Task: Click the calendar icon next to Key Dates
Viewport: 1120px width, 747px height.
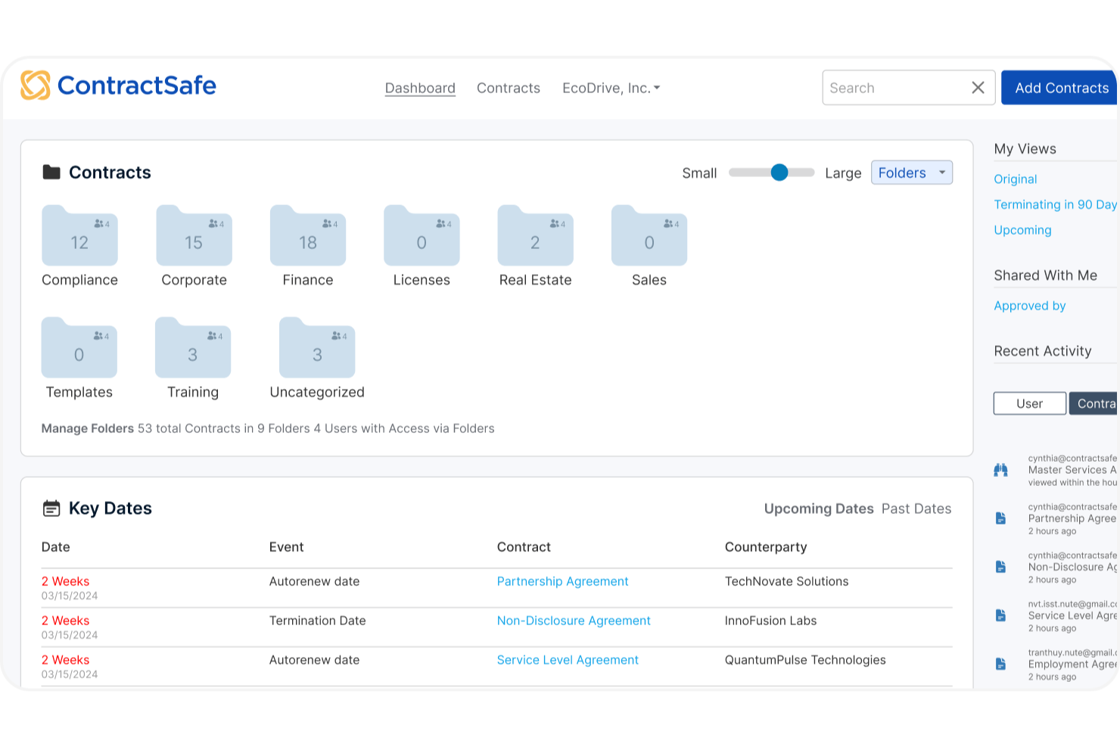Action: point(51,509)
